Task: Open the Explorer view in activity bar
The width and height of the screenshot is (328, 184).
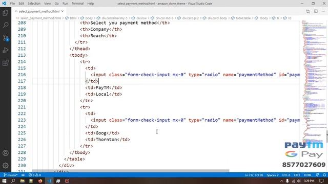Action: [x=6, y=13]
